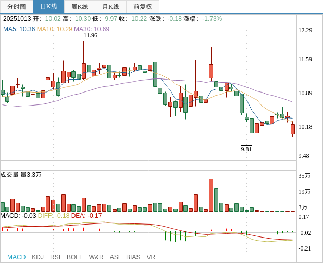Click the 11.59 price axis label
The width and height of the screenshot is (323, 263).
305,59
